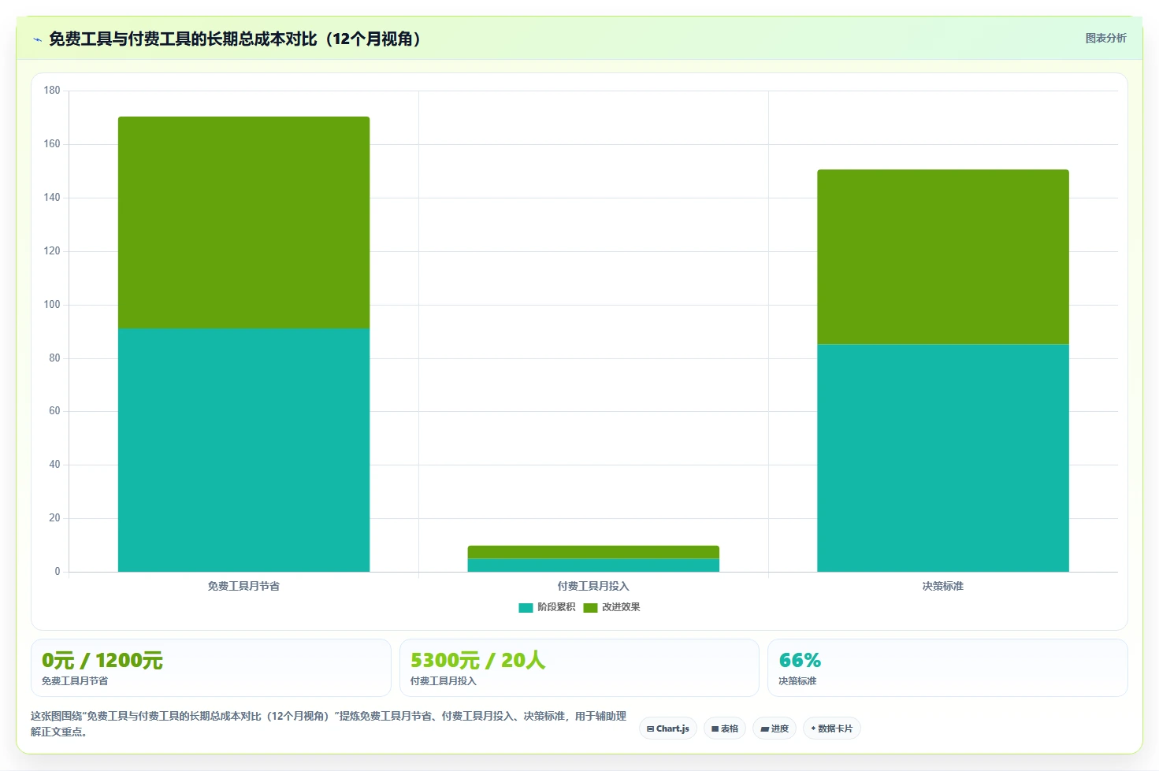The height and width of the screenshot is (771, 1159).
Task: Click the 付费工具月投入 caption in the second stat card
Action: point(444,681)
